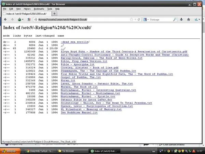Open the History menu
Screen dimensions: 205x154
[27, 9]
